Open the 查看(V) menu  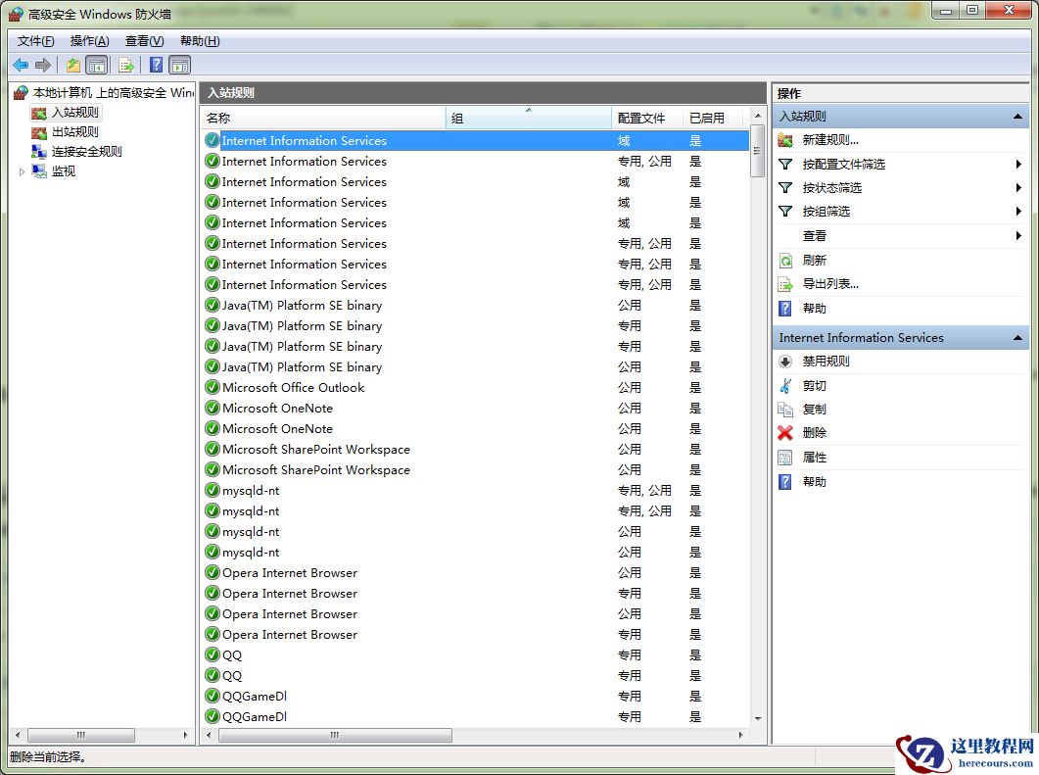pyautogui.click(x=142, y=41)
